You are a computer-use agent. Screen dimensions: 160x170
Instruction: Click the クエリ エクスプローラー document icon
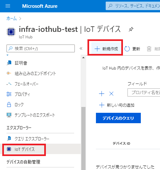pos(9,138)
